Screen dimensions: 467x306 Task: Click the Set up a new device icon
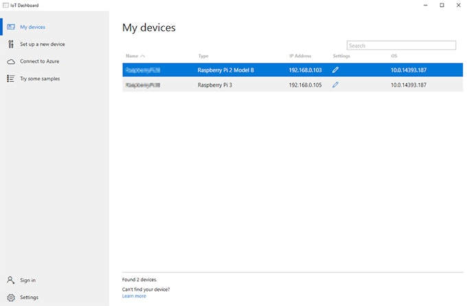click(x=11, y=45)
